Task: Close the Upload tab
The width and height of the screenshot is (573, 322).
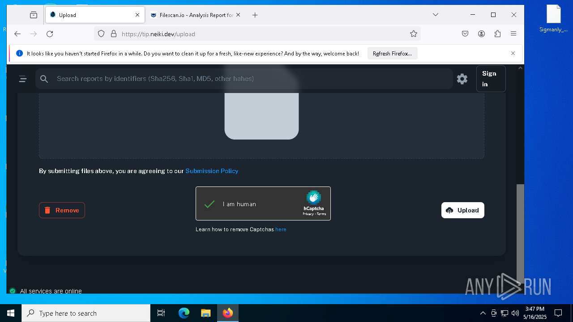Action: [137, 15]
